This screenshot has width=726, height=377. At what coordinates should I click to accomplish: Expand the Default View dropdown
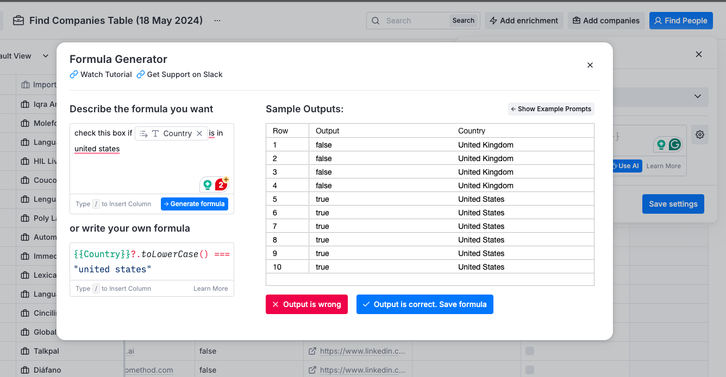46,56
